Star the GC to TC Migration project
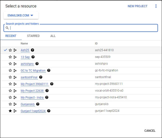Screen dimensions: 162x138 pyautogui.click(x=10, y=70)
